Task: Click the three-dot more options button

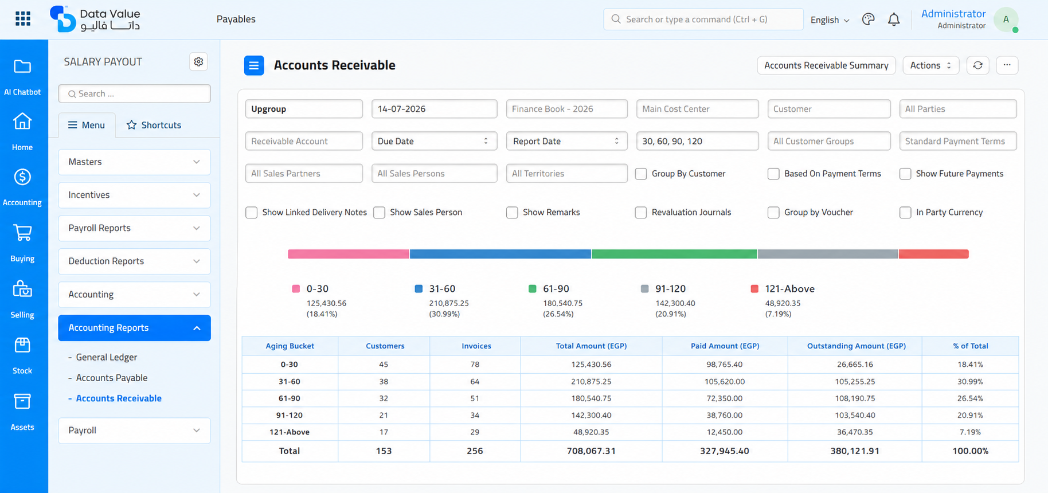Action: pyautogui.click(x=1007, y=65)
